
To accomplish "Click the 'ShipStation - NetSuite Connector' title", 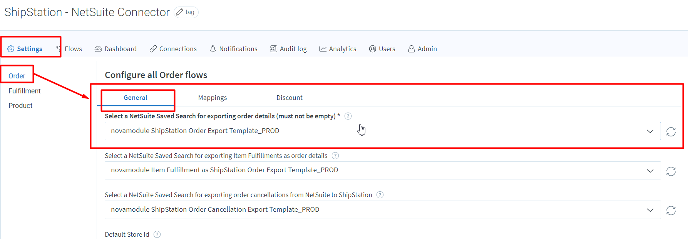I will 87,12.
